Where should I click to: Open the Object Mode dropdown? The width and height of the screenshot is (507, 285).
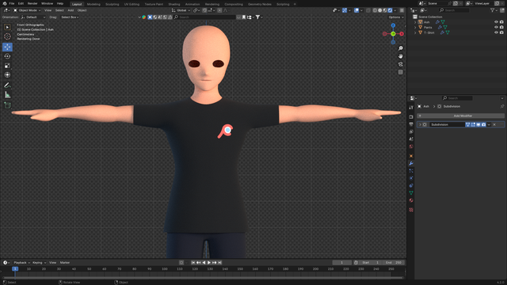(x=27, y=10)
